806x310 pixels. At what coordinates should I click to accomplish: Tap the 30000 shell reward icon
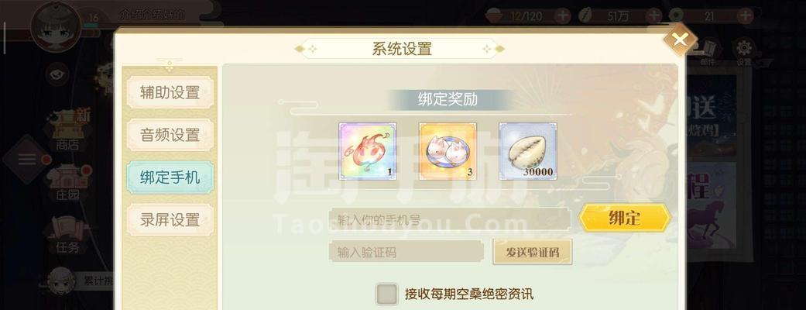(528, 151)
